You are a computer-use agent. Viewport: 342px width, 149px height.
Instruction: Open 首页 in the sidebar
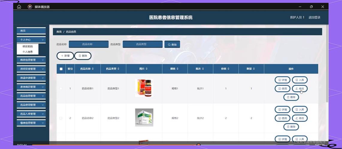(31, 31)
